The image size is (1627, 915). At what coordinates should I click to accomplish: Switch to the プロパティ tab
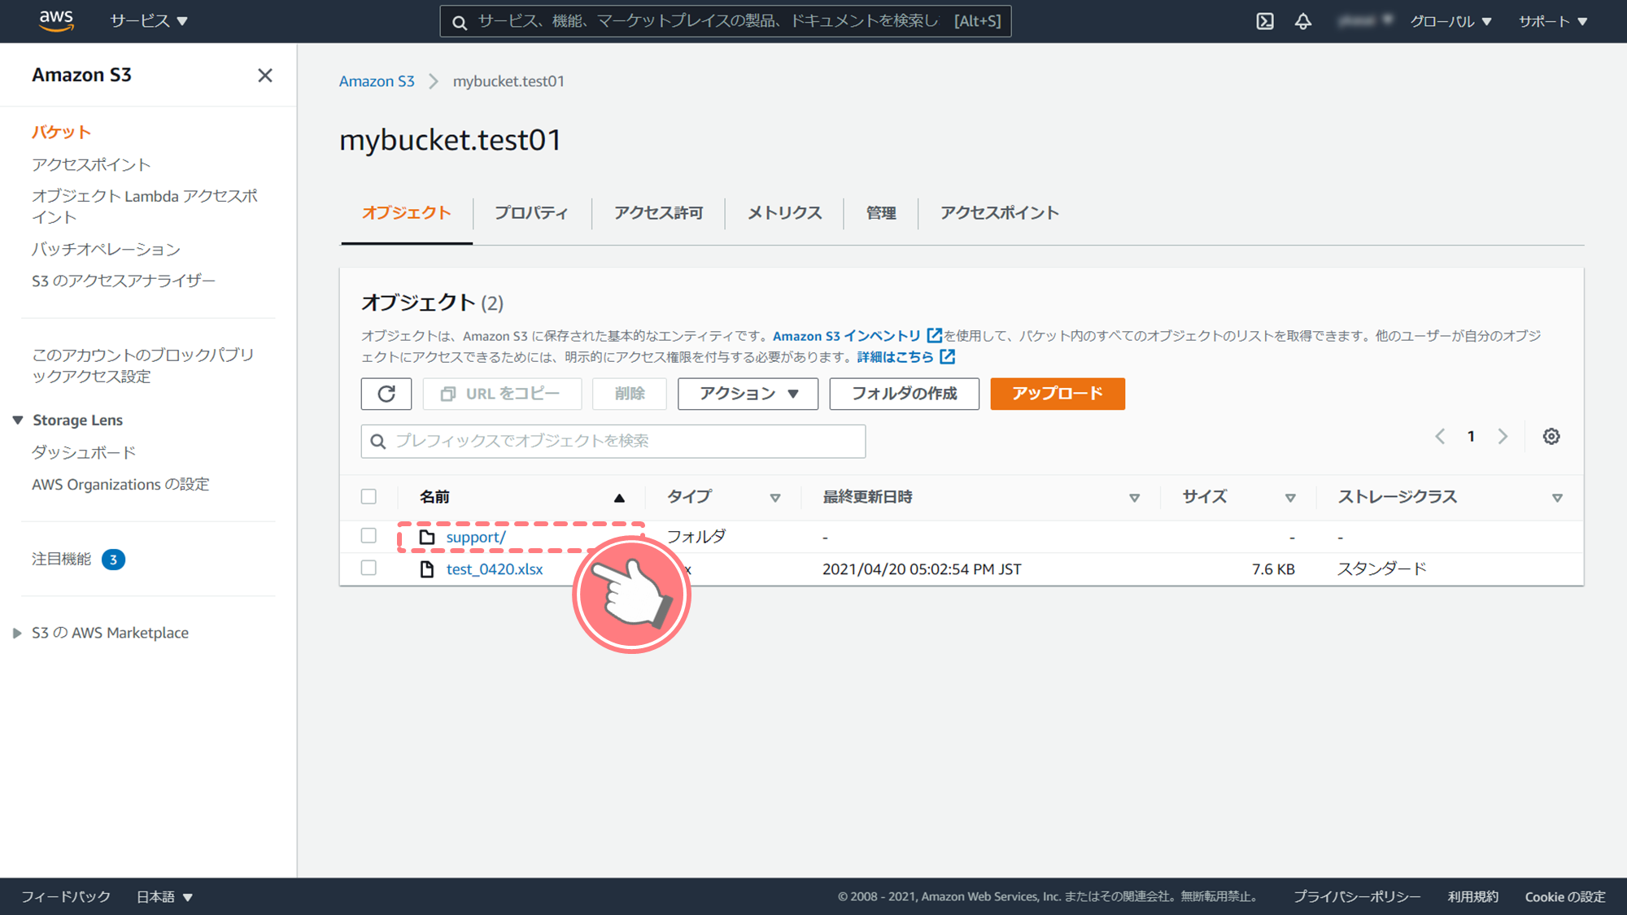click(531, 213)
